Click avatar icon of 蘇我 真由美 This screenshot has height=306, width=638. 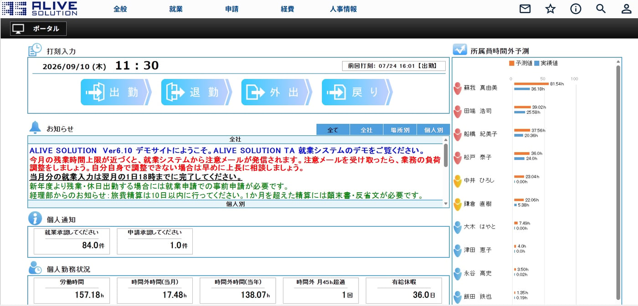tap(458, 88)
